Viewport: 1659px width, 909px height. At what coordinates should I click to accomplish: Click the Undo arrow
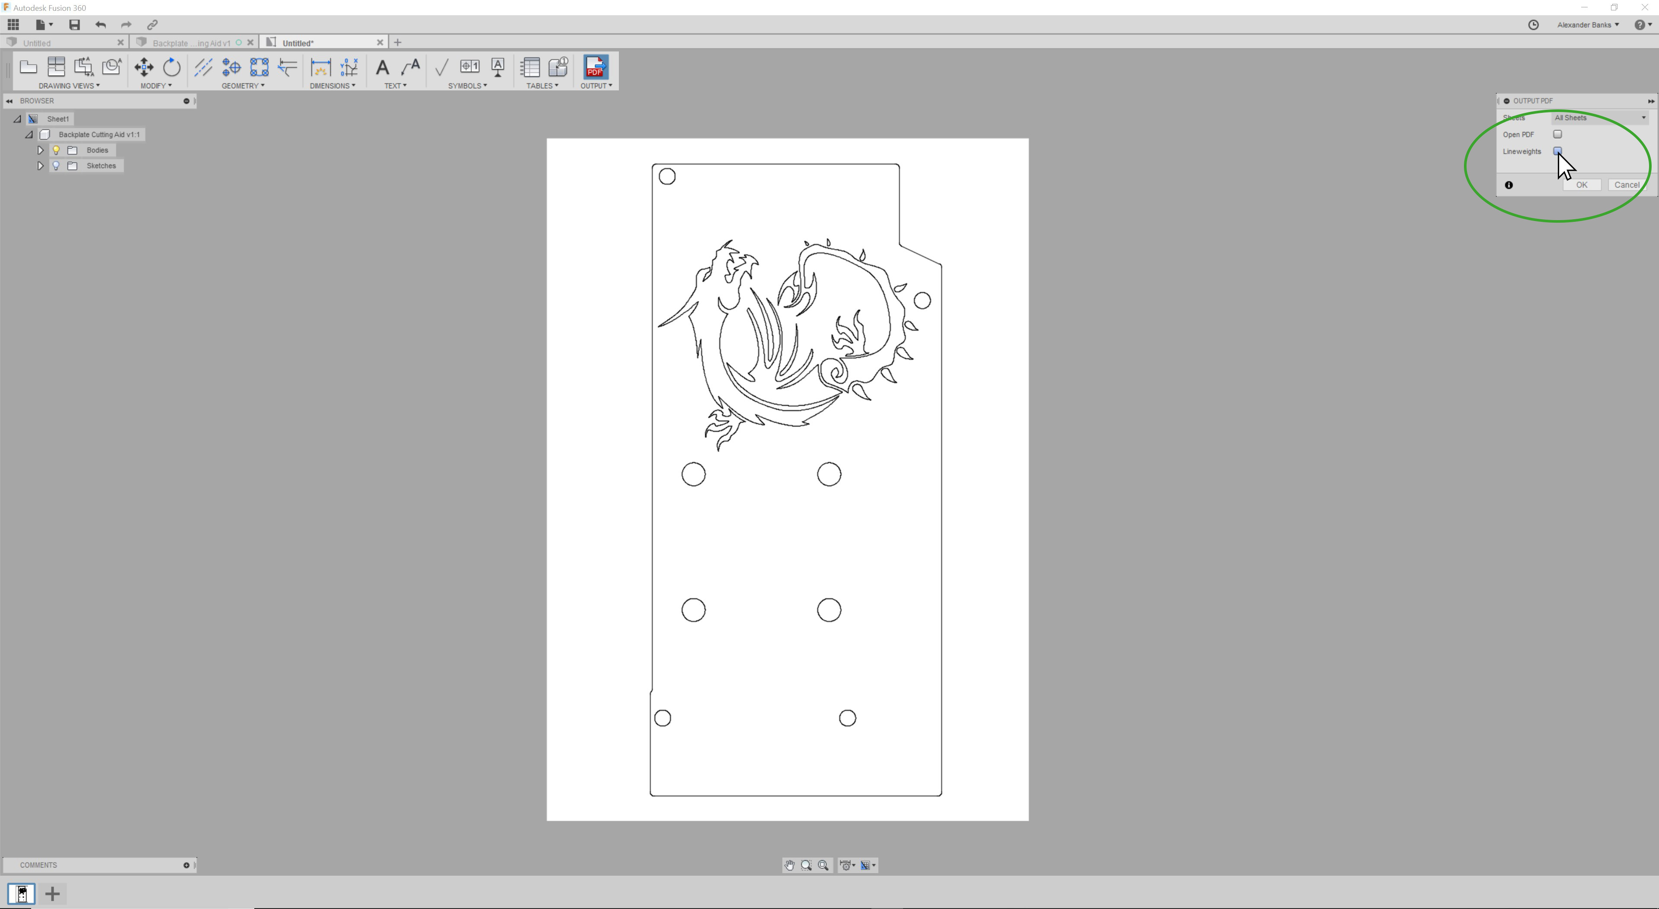click(x=100, y=25)
